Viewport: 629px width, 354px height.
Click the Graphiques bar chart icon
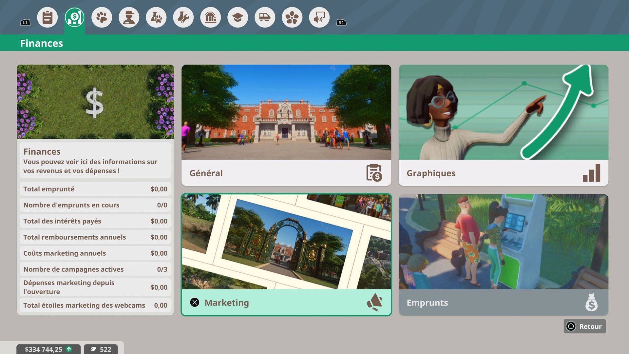pyautogui.click(x=591, y=173)
